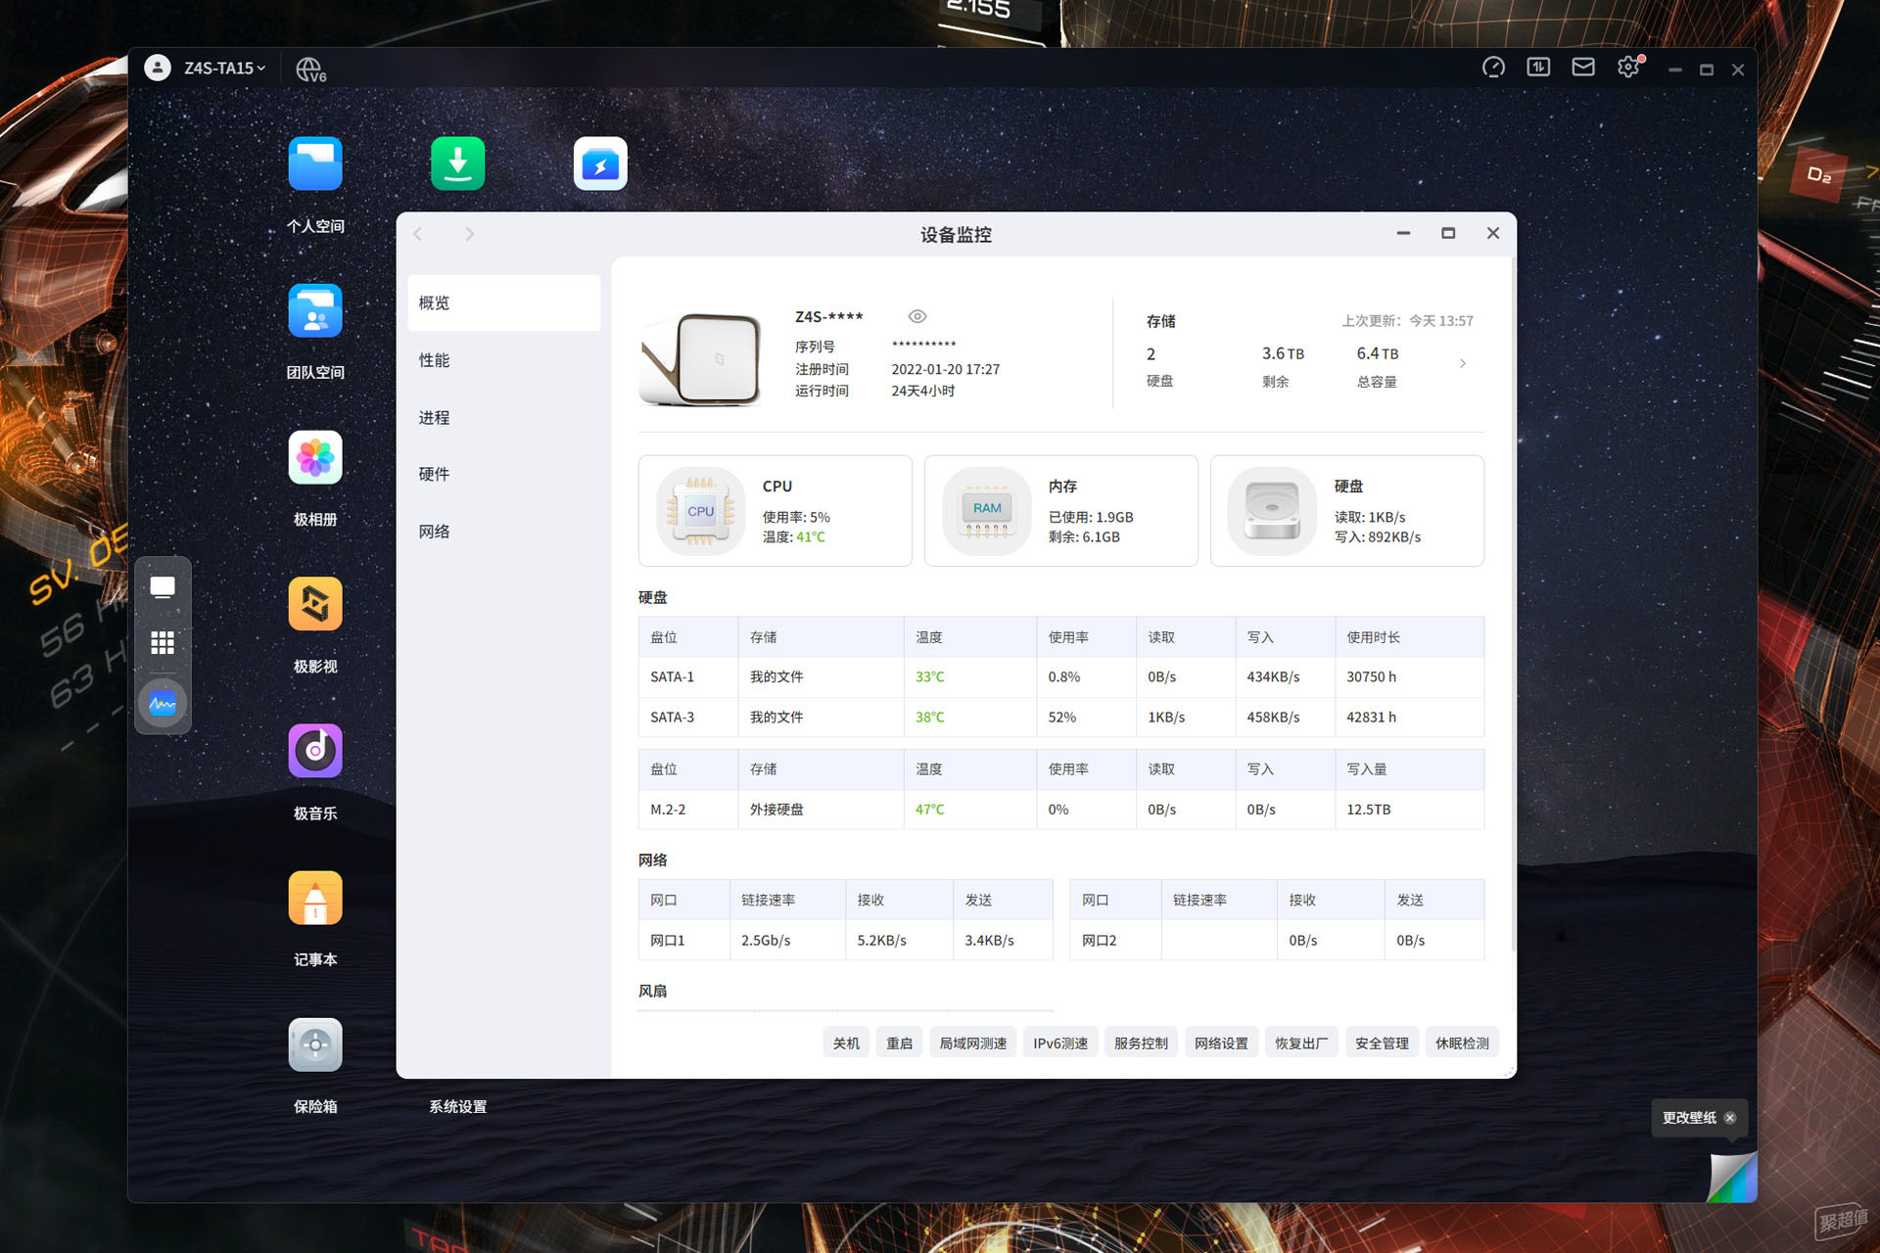Expand the Z4S-TA15 account dropdown

click(224, 69)
